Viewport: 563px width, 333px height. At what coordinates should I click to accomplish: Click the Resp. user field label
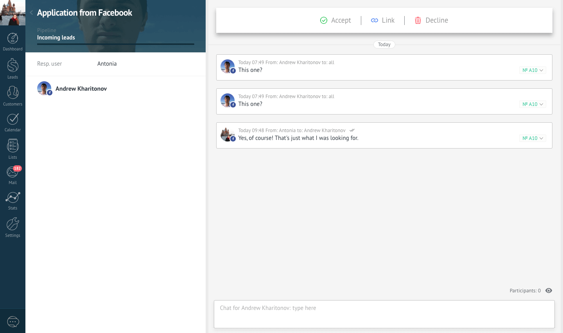50,64
